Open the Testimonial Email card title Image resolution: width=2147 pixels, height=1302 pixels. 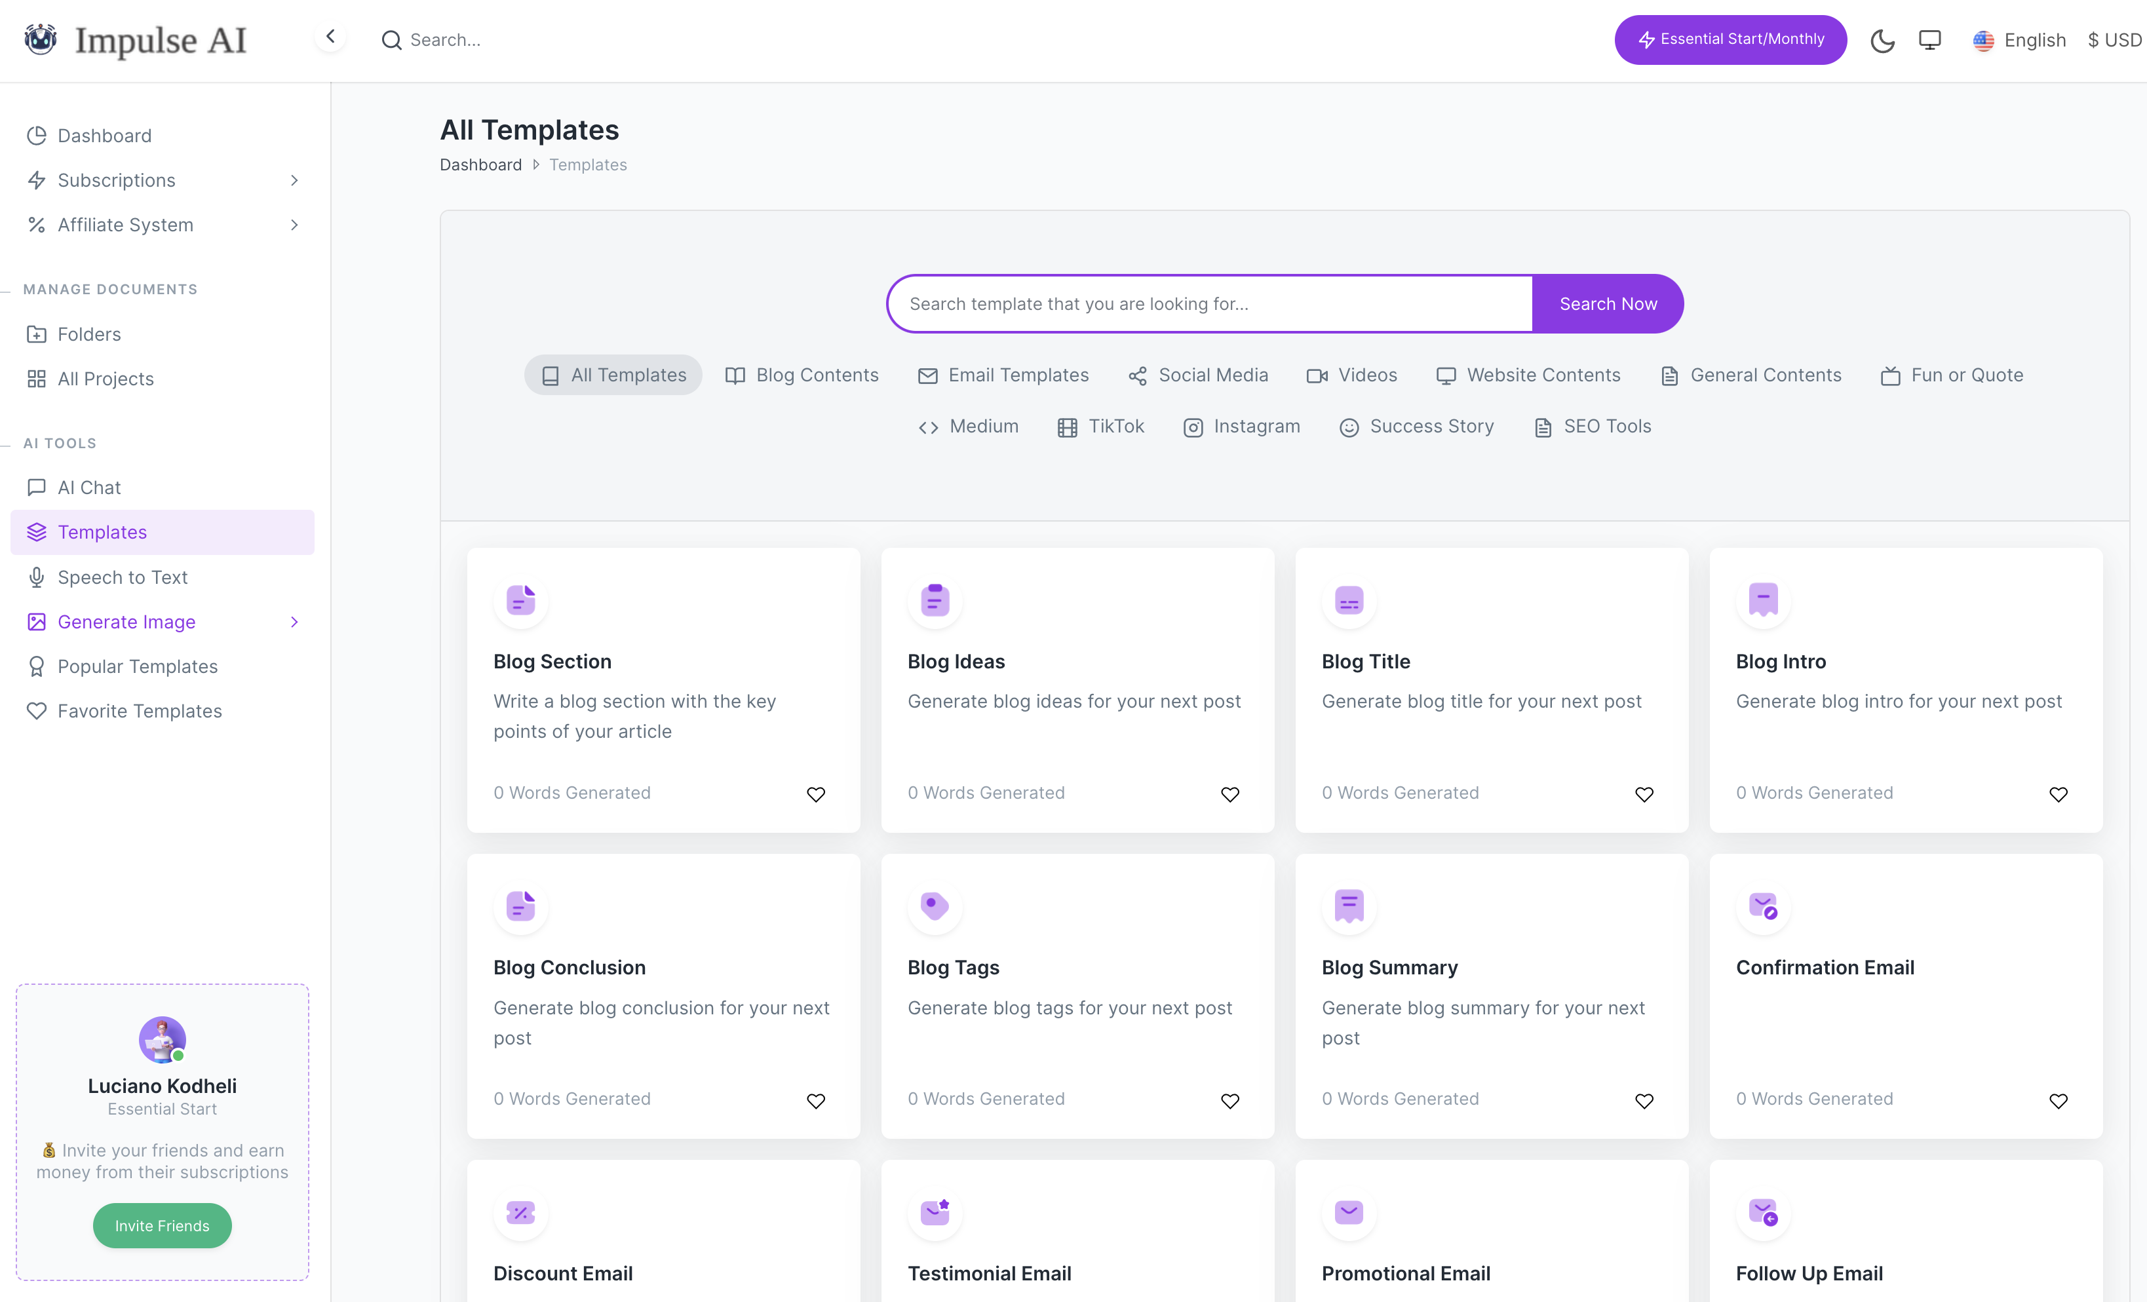click(x=989, y=1273)
